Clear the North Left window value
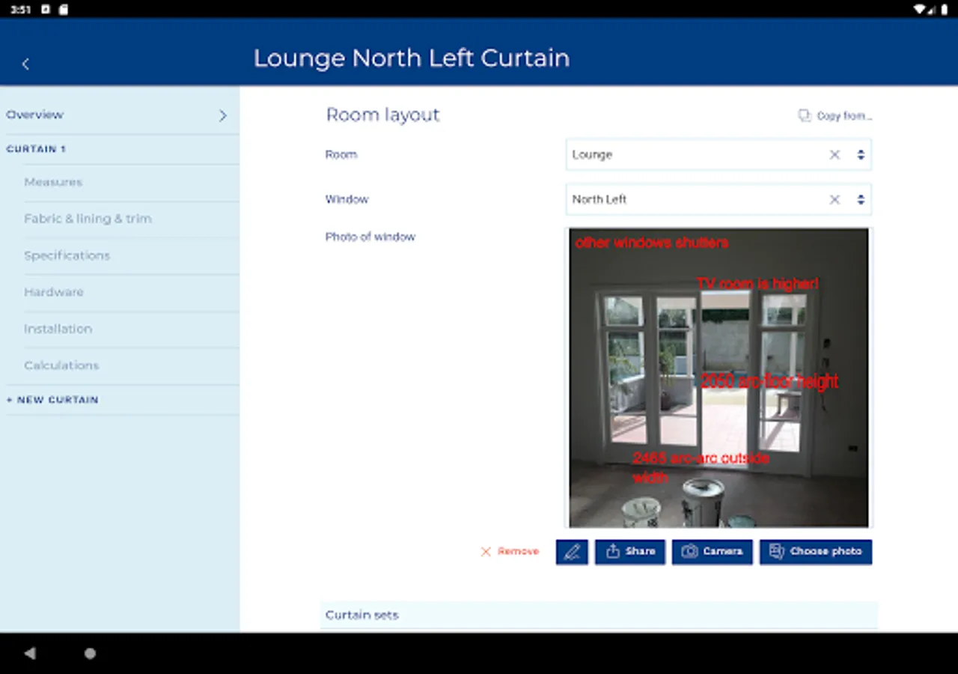 [x=835, y=200]
